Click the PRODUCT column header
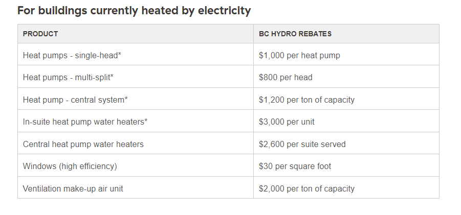Image resolution: width=461 pixels, height=215 pixels. [40, 34]
